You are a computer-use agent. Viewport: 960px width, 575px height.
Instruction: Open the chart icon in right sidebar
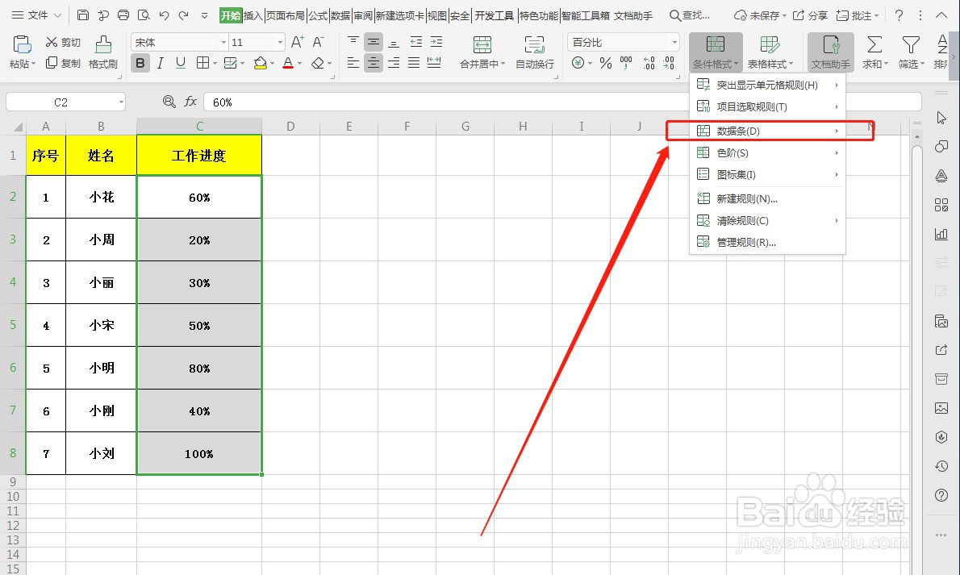click(941, 234)
